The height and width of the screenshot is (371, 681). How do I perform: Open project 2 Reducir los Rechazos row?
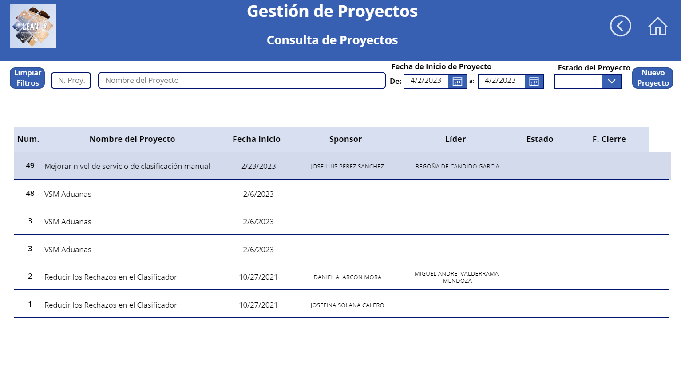tap(111, 277)
